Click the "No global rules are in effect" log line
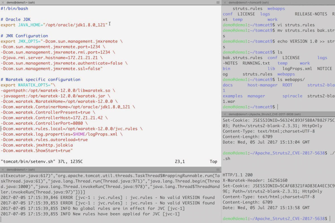This screenshot has height=223, width=335. pyautogui.click(x=93, y=209)
